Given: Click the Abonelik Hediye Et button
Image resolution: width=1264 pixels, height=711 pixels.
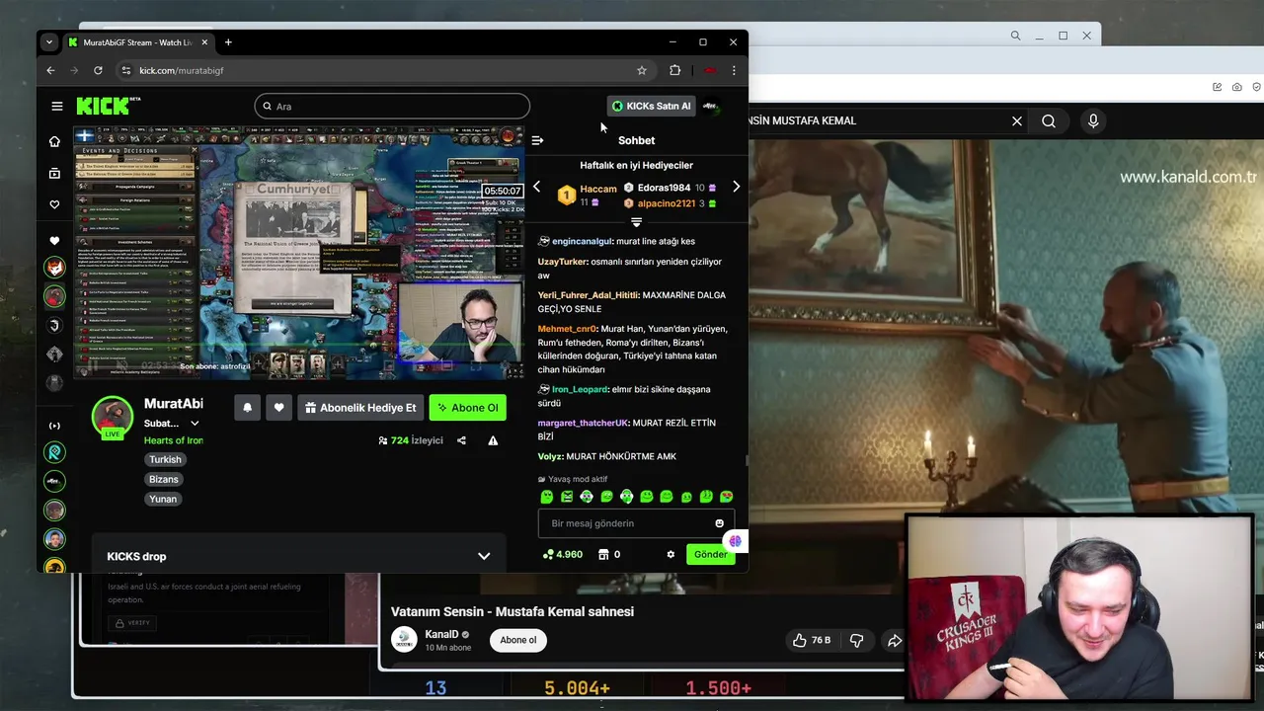Looking at the screenshot, I should 360,408.
